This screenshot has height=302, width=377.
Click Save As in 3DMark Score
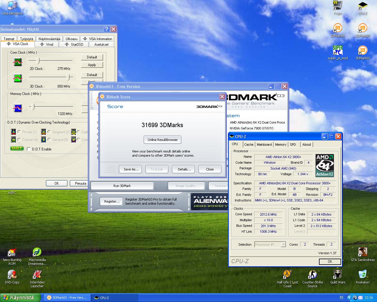click(x=131, y=169)
